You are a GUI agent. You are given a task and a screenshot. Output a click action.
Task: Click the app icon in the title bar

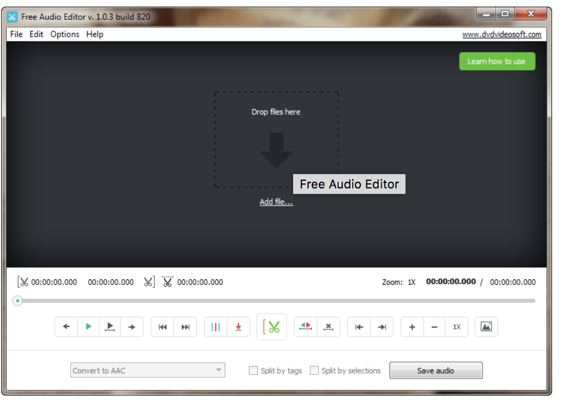pyautogui.click(x=13, y=17)
